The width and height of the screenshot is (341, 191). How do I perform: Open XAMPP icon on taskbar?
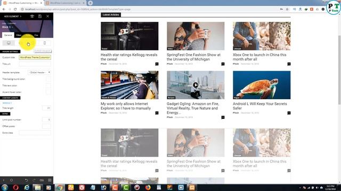pyautogui.click(x=192, y=187)
